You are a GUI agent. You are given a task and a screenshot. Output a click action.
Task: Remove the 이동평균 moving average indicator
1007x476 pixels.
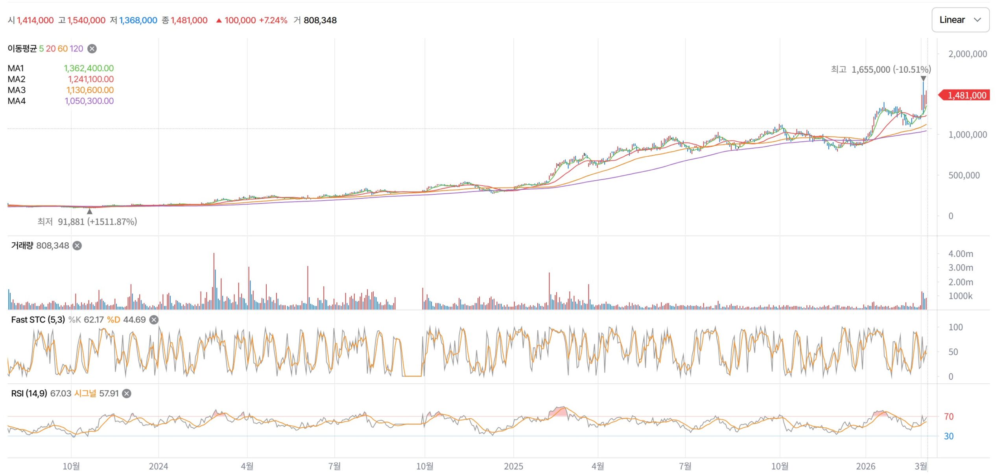92,49
